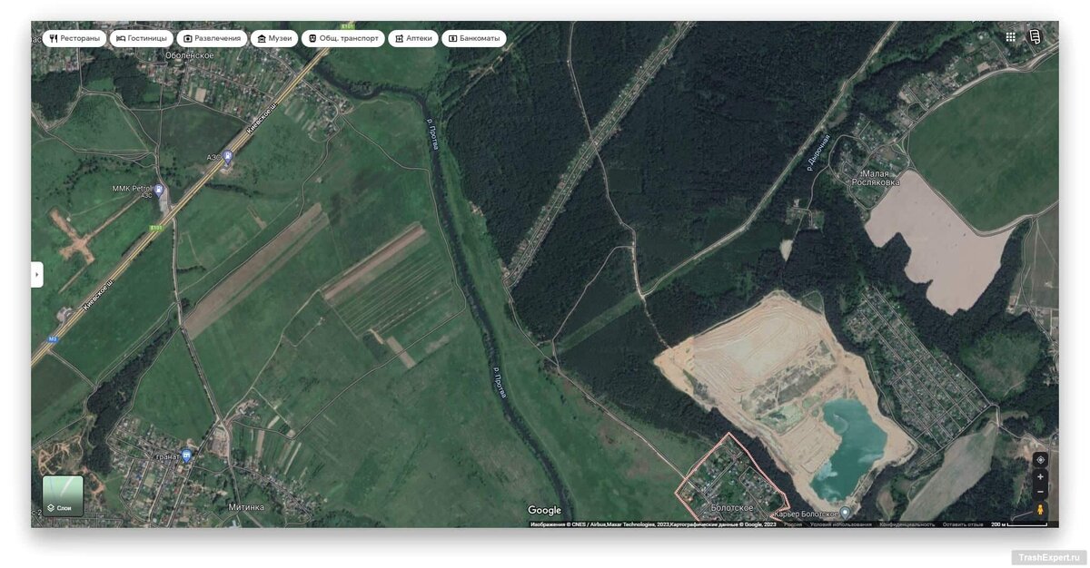Open the Слои layers thumbnail

pos(63,495)
